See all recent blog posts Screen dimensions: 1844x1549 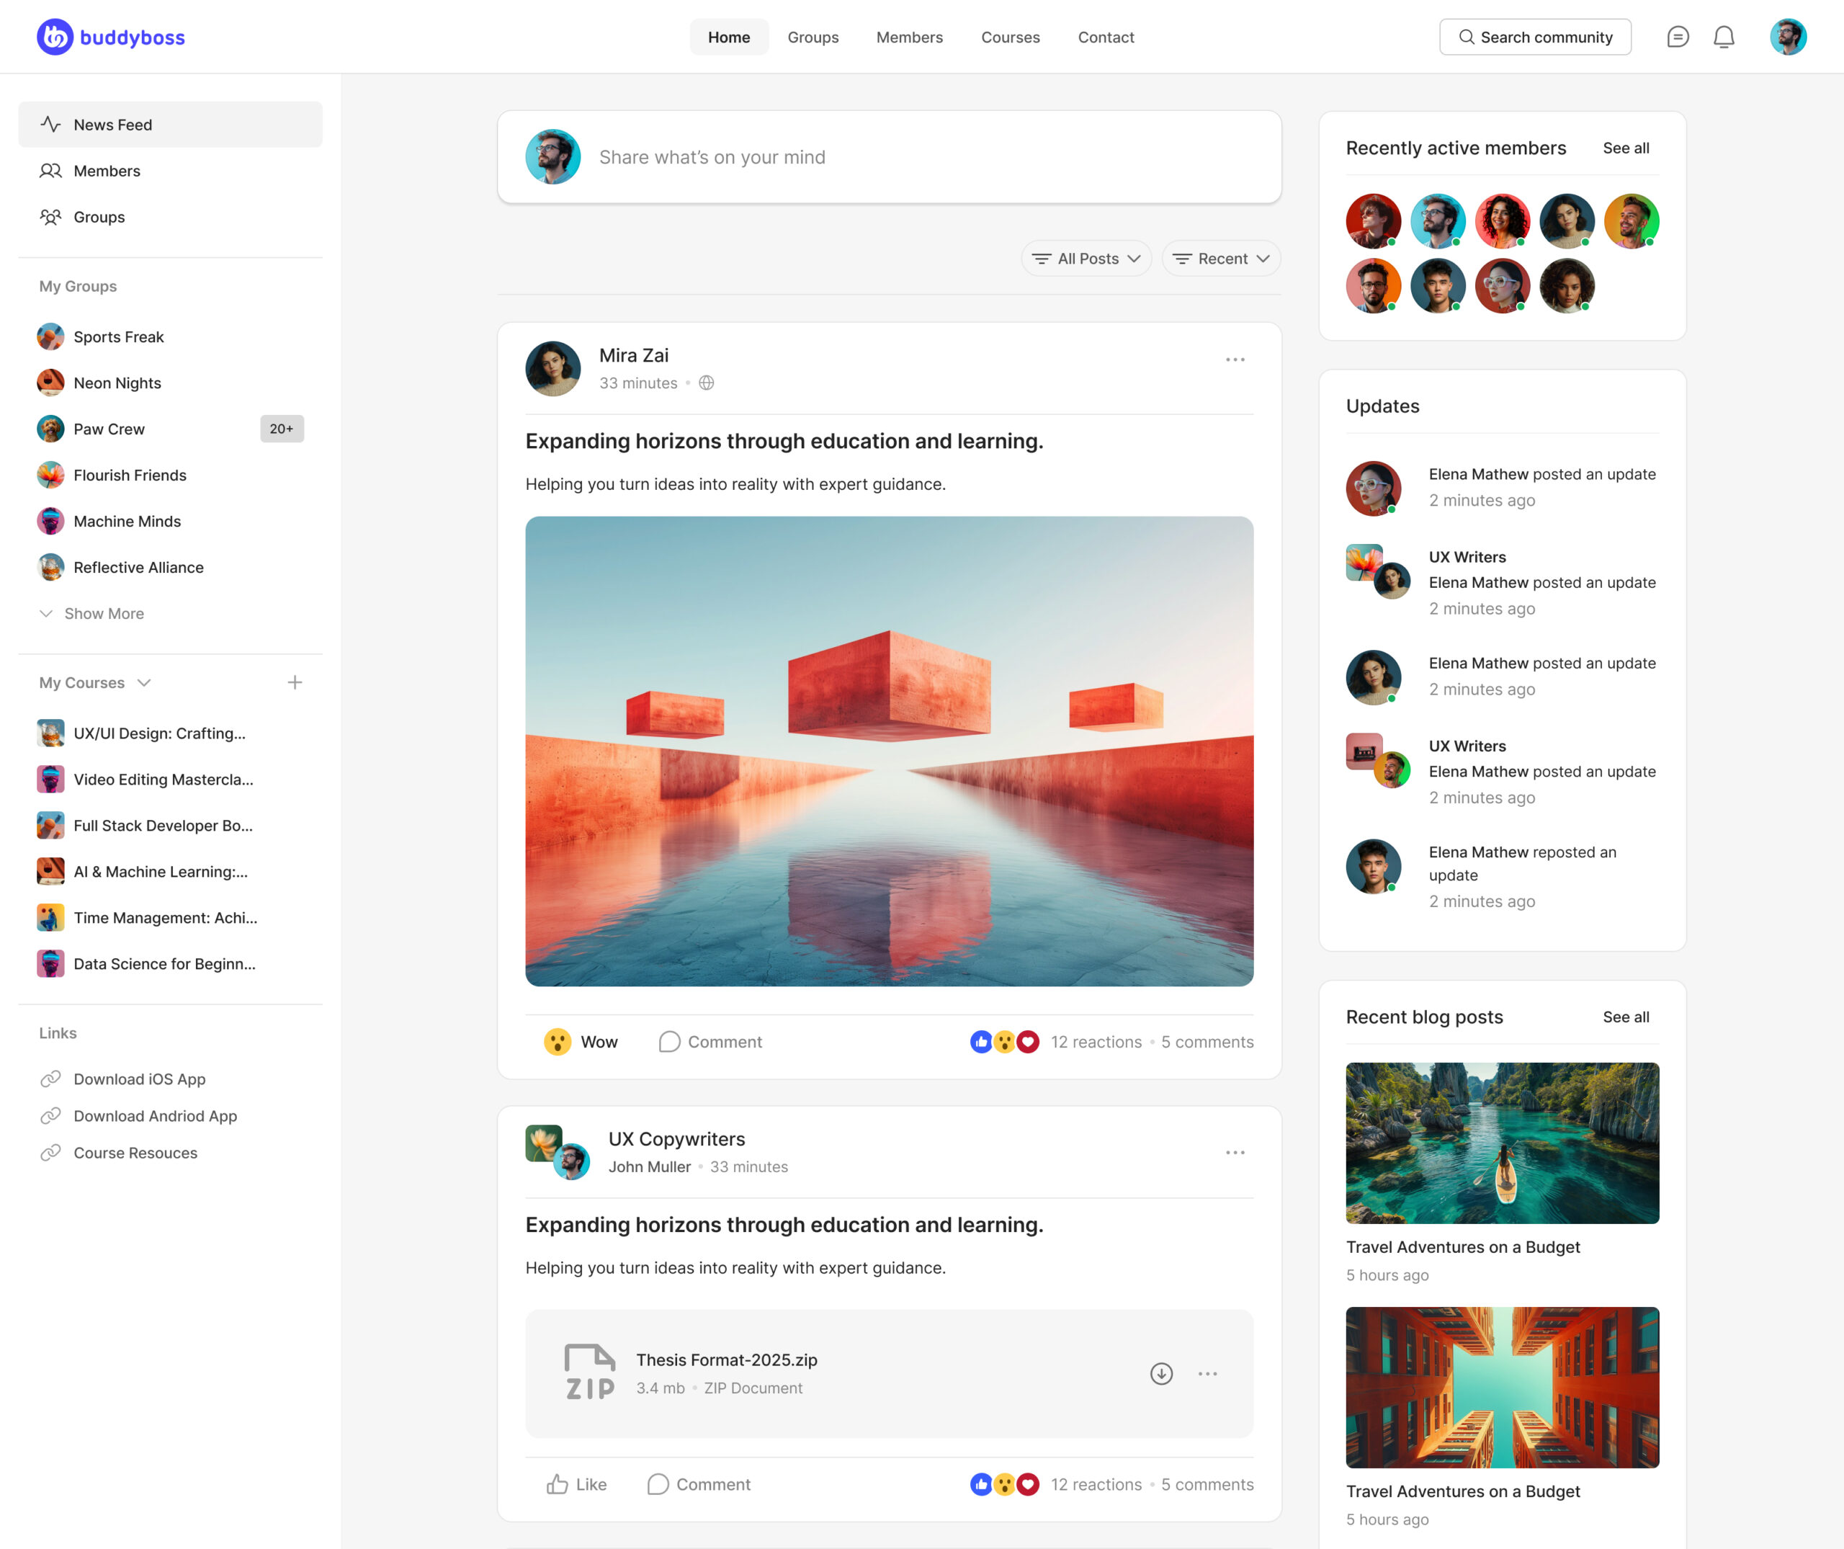[1625, 1017]
